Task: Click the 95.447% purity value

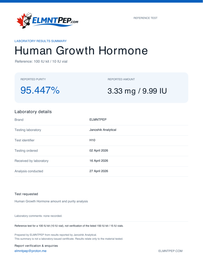Action: [40, 90]
